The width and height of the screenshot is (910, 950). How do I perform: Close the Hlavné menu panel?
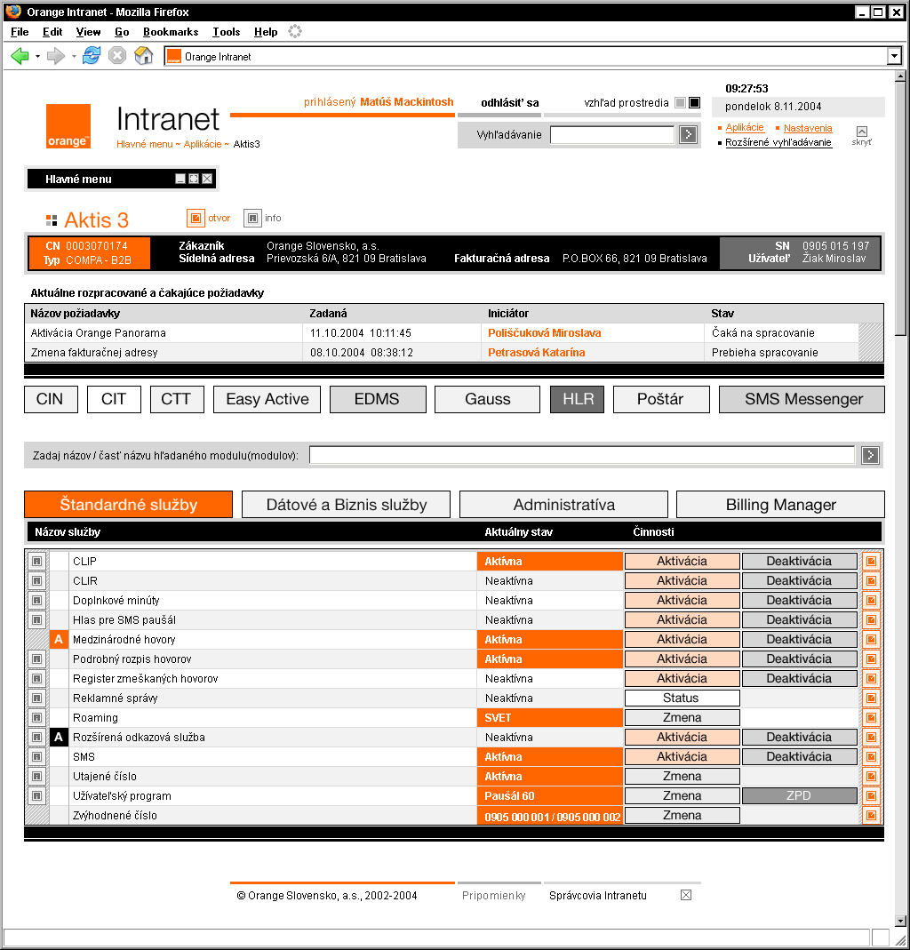click(207, 179)
